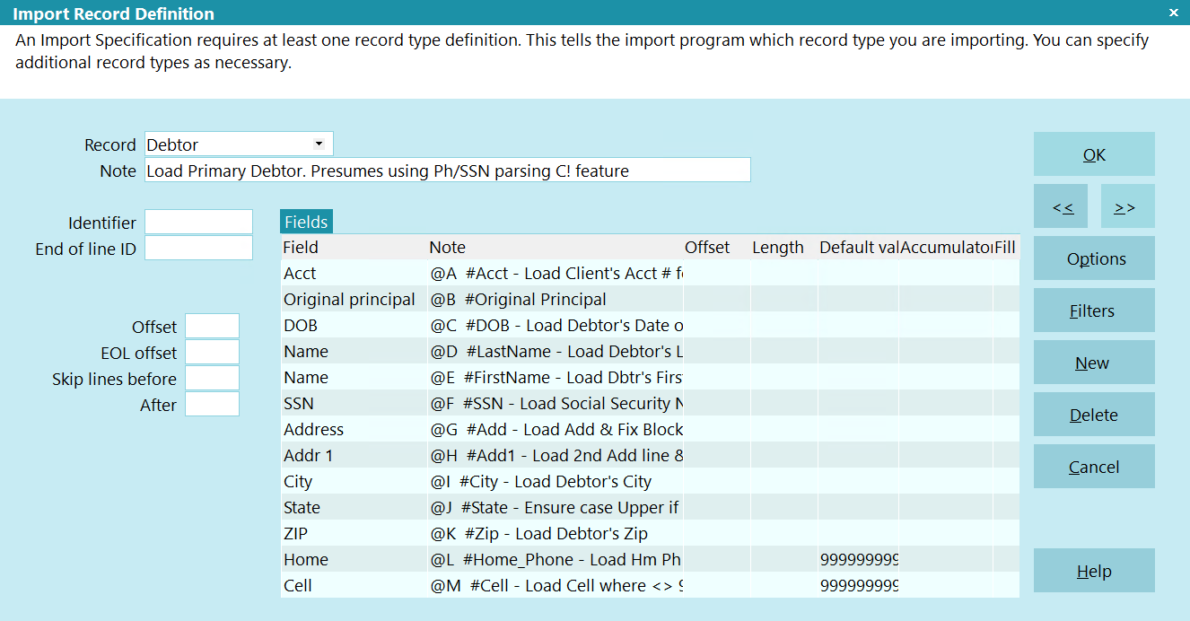Select the Acct field row
The width and height of the screenshot is (1190, 621).
point(650,273)
